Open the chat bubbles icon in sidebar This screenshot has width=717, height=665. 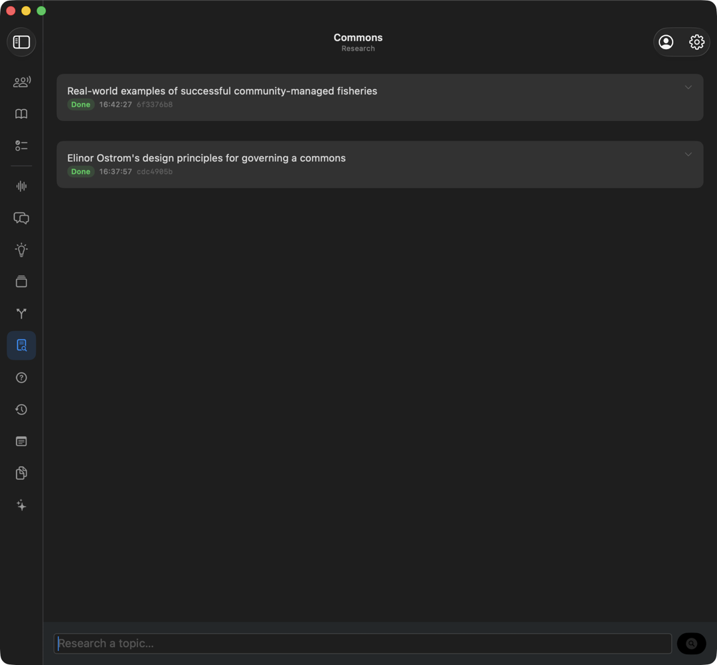click(21, 218)
